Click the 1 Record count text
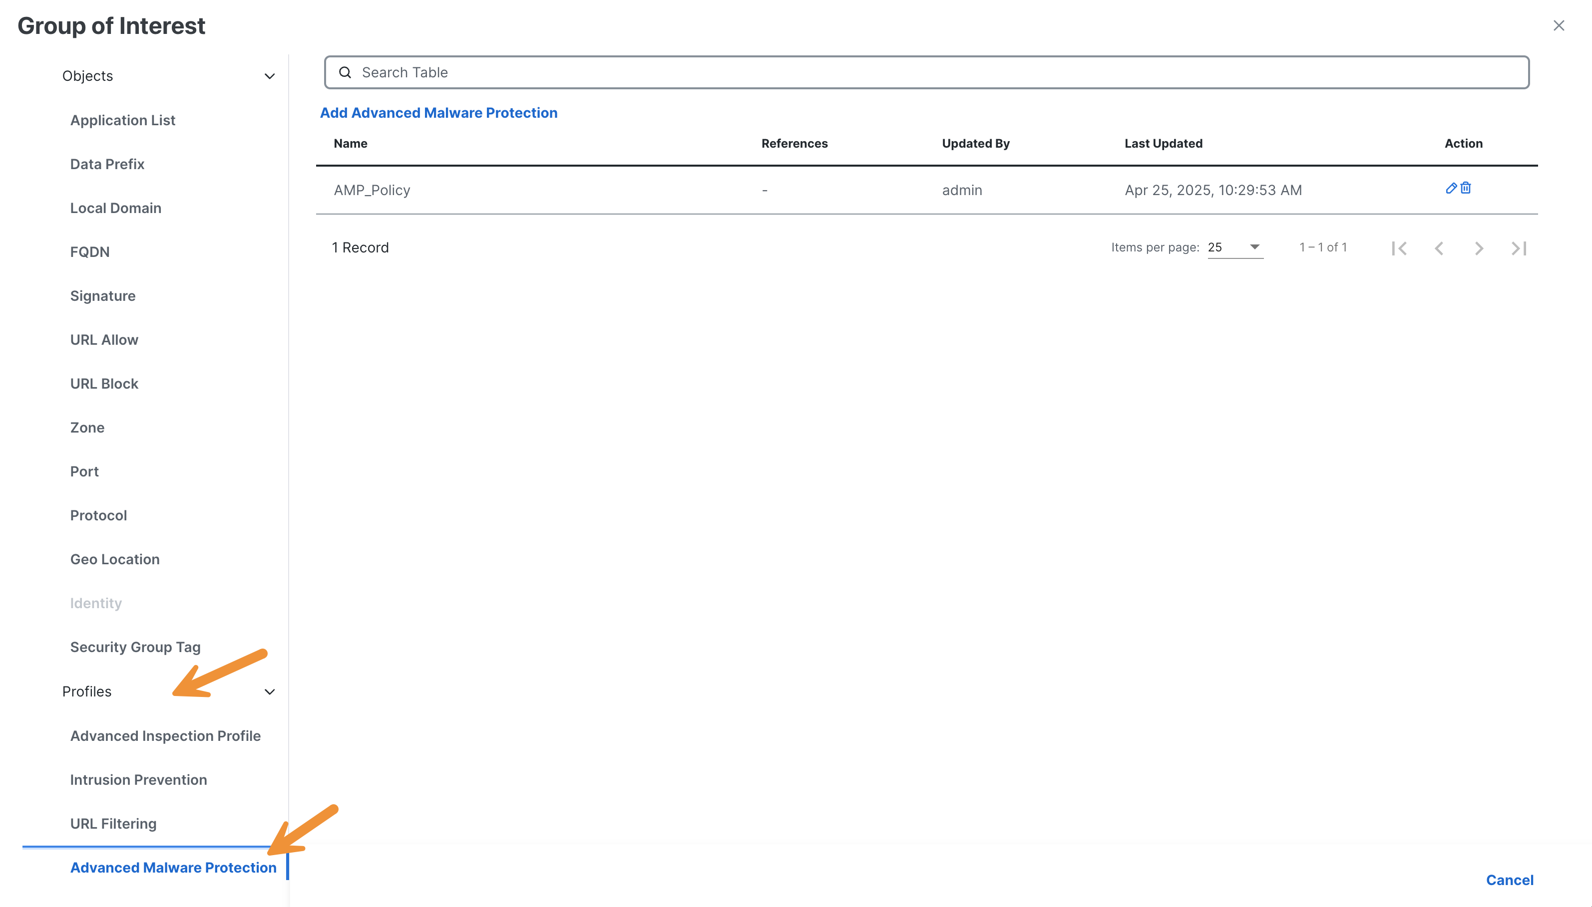1592x907 pixels. point(360,247)
